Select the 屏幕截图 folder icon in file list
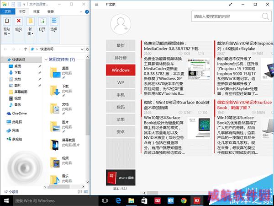Screen dimensions: 274x206 tap(54, 145)
